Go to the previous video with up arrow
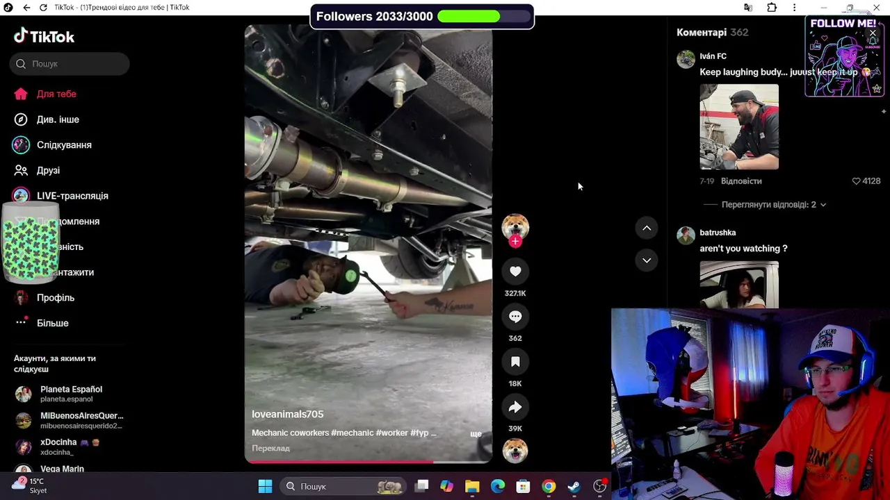 click(647, 228)
